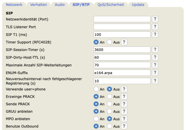Click help icon for Netzwerkidentität (Port)
The image size is (186, 130).
pyautogui.click(x=155, y=19)
